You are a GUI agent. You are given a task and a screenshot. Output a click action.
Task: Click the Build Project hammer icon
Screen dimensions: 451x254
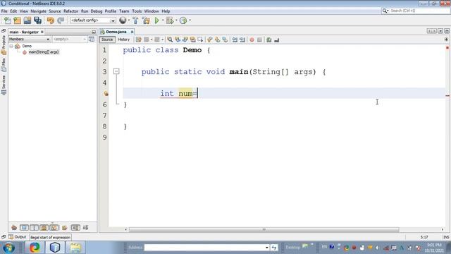[135, 20]
